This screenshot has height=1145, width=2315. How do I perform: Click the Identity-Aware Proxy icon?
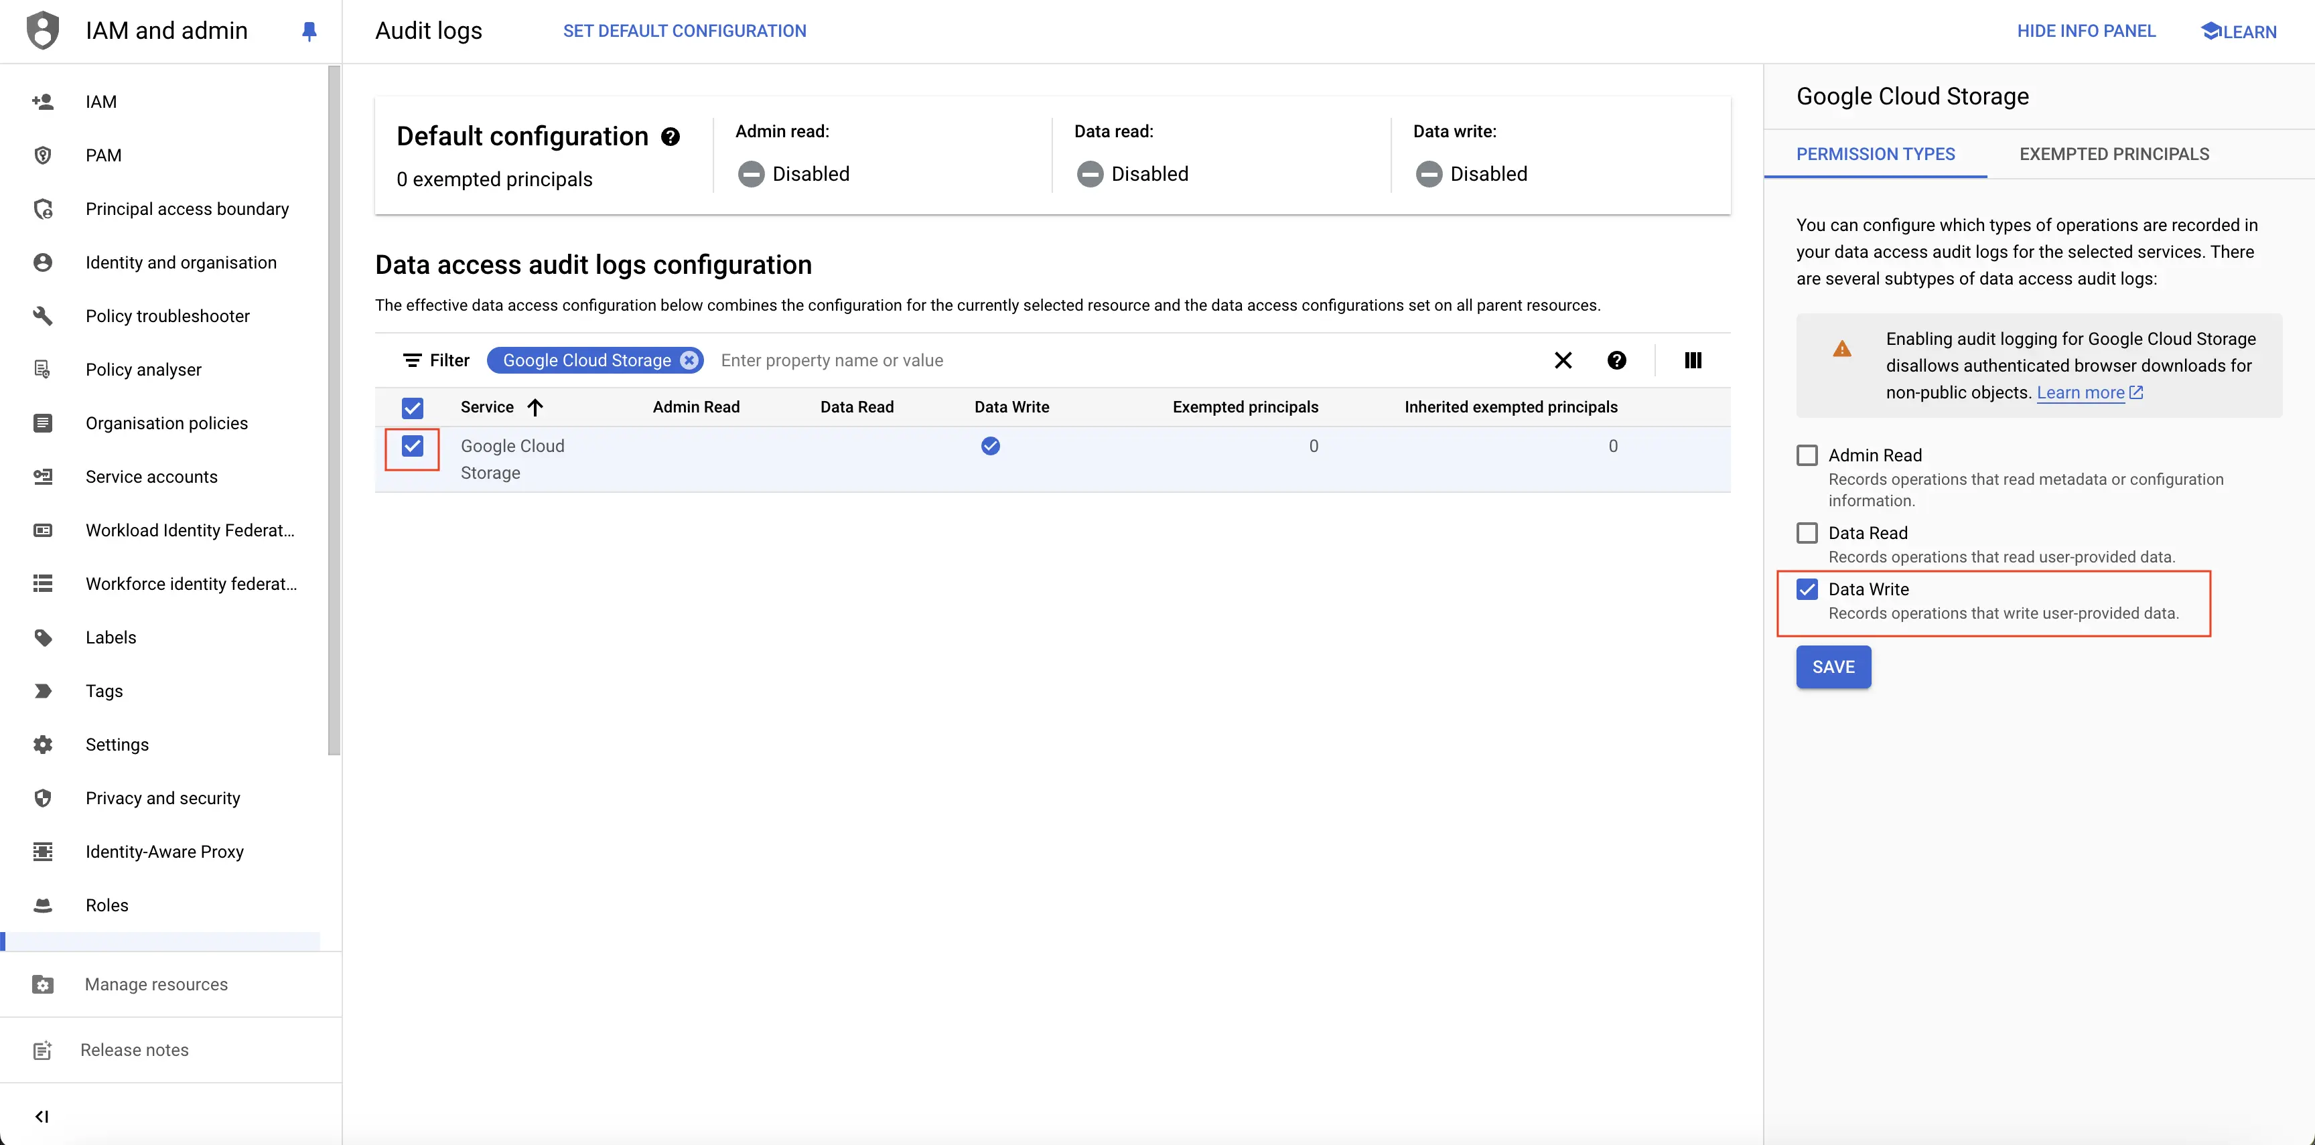(x=42, y=851)
